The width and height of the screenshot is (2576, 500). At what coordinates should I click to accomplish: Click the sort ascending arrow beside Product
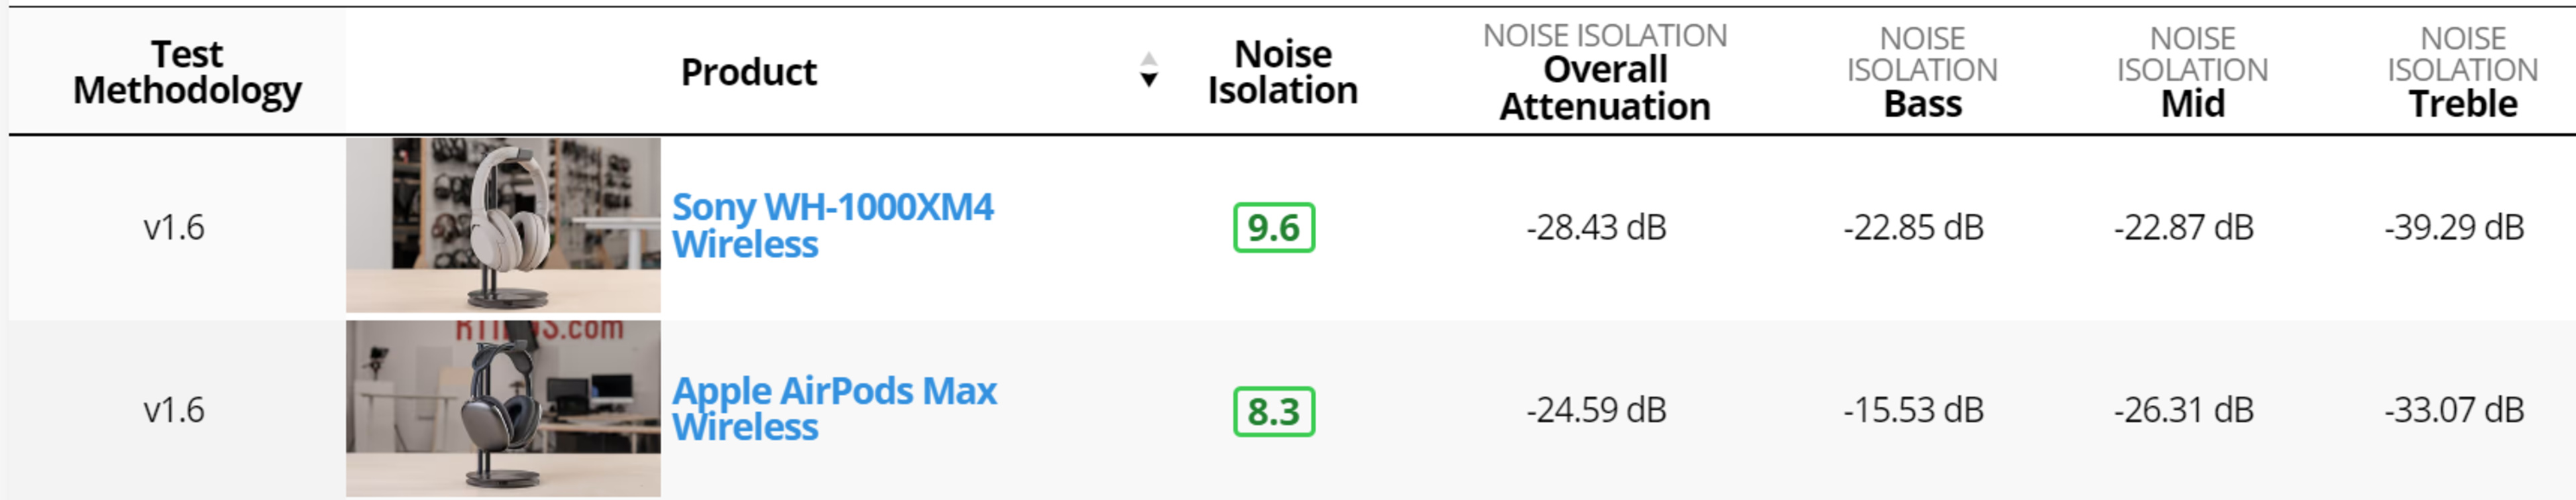click(1148, 59)
